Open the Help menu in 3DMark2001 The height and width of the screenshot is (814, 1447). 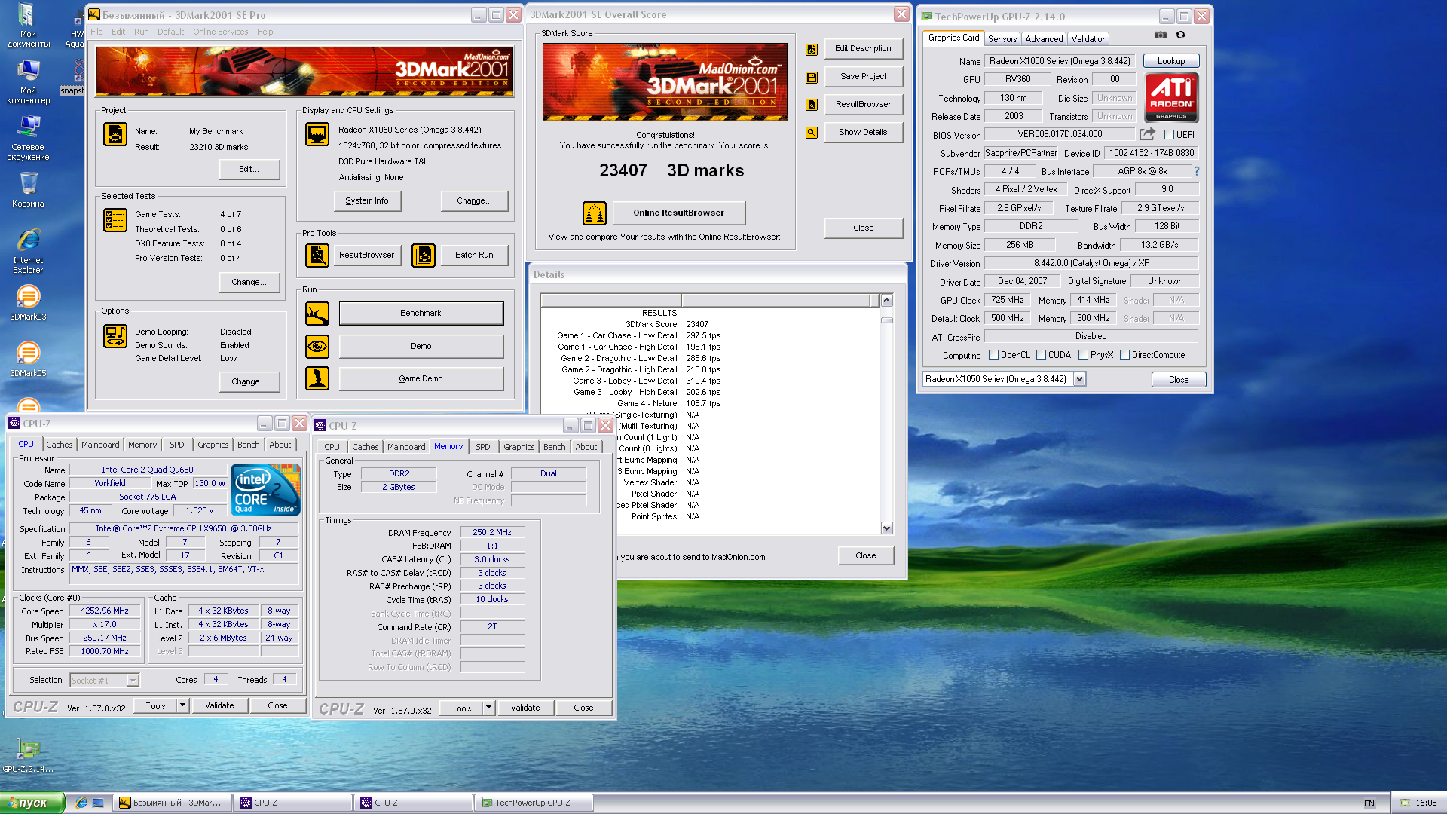[265, 32]
